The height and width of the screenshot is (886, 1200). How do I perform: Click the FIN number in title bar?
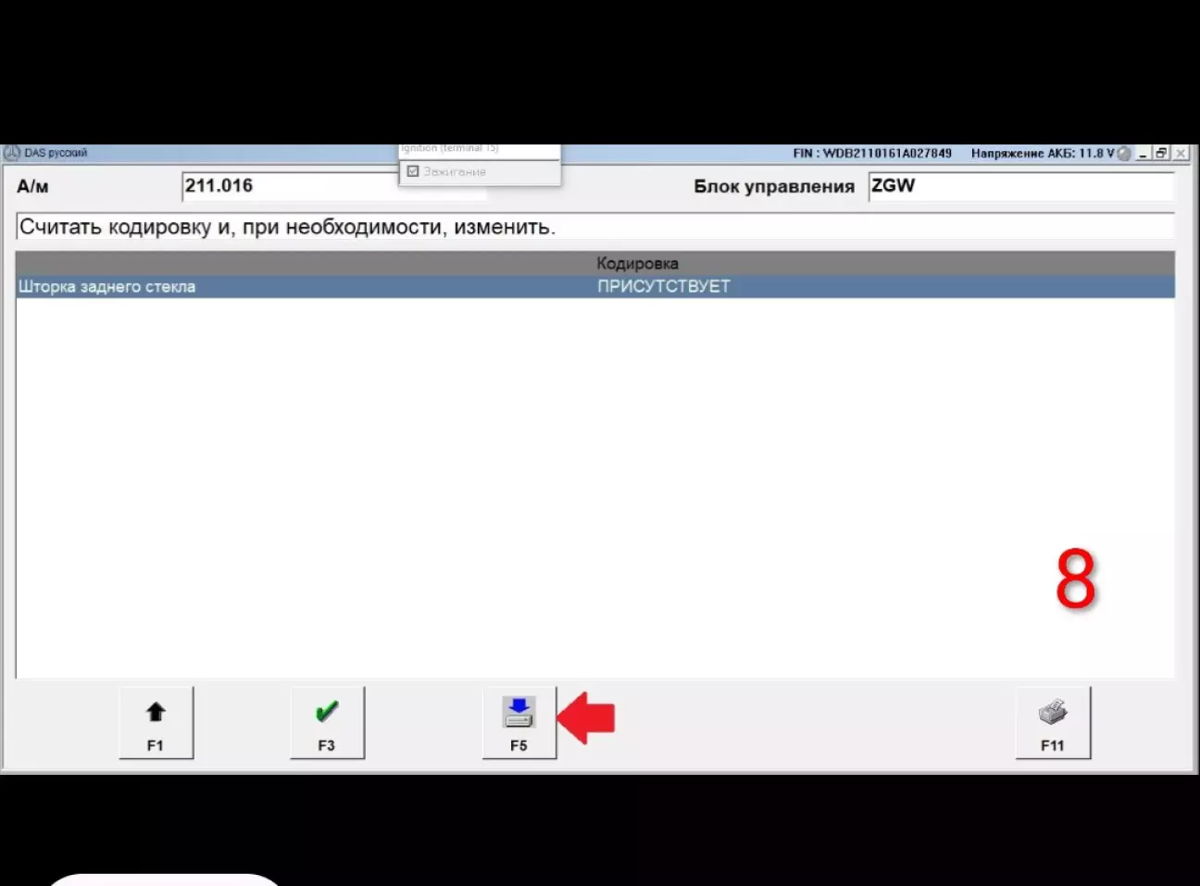(871, 154)
